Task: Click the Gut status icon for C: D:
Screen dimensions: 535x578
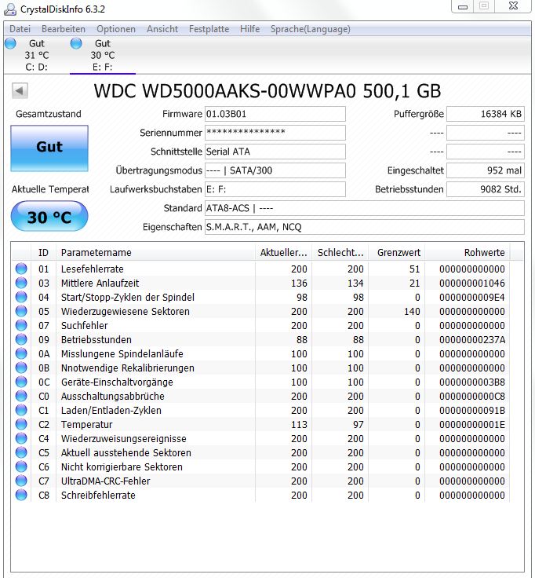Action: 11,43
